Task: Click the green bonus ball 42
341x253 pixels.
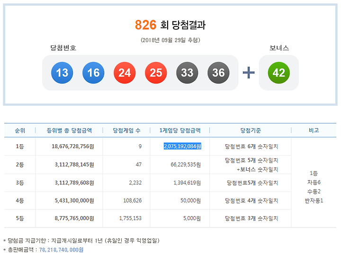Action: pos(279,73)
